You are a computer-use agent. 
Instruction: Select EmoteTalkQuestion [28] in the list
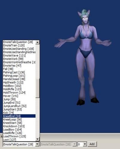[19, 42]
